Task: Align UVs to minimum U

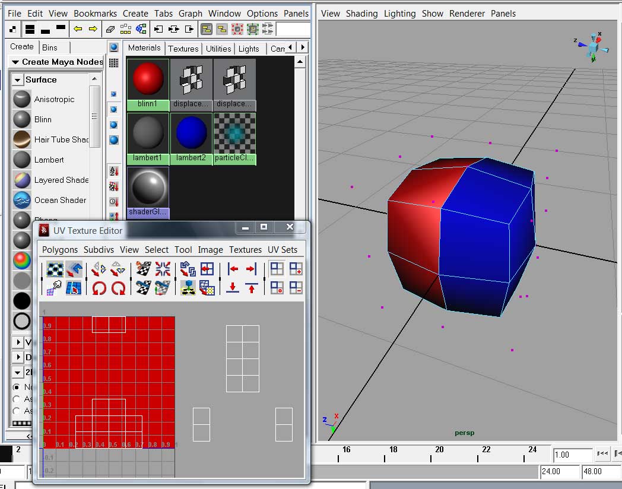Action: pyautogui.click(x=233, y=269)
